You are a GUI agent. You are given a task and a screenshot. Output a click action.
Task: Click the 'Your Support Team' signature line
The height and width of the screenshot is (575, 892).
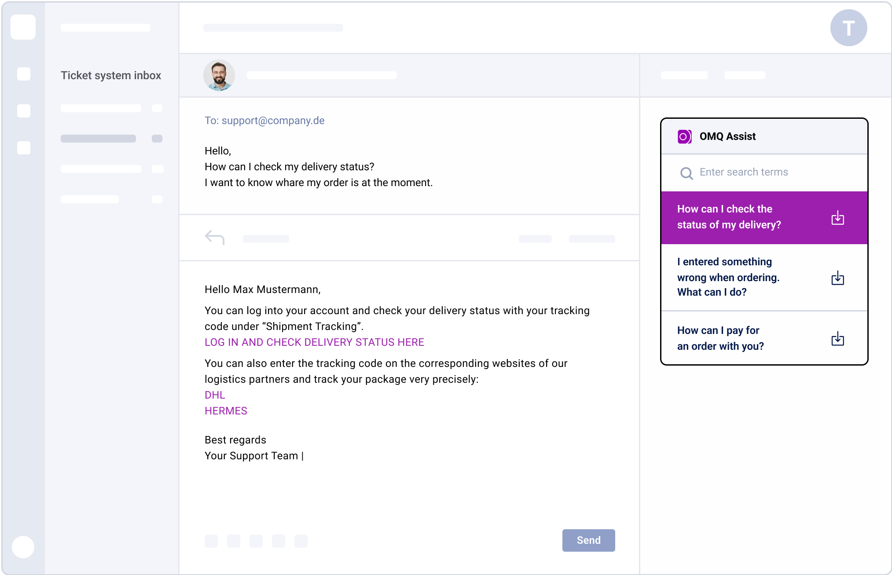(251, 456)
